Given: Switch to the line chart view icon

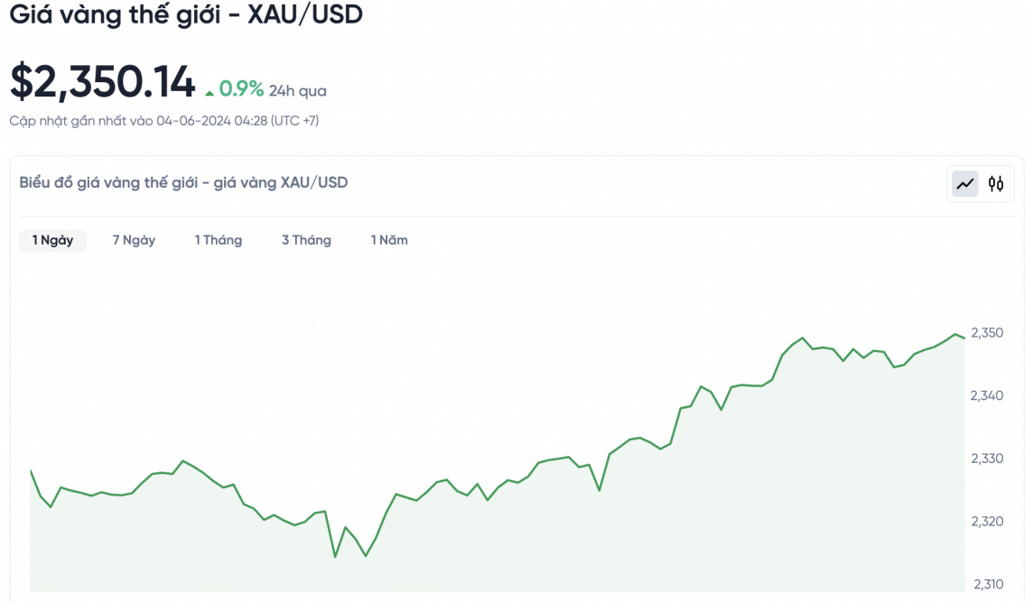Looking at the screenshot, I should pyautogui.click(x=965, y=184).
